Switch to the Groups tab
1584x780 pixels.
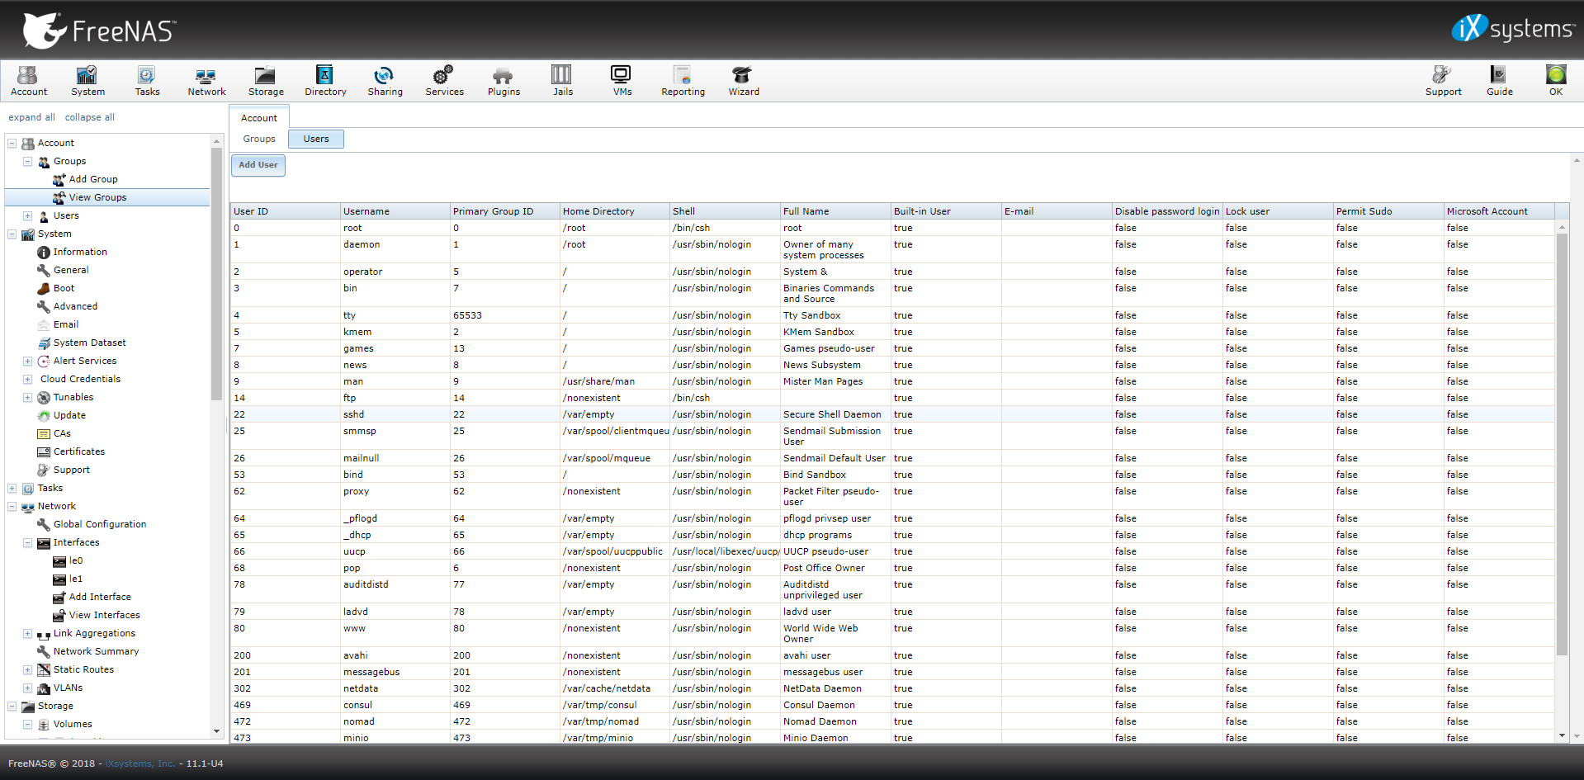click(259, 139)
